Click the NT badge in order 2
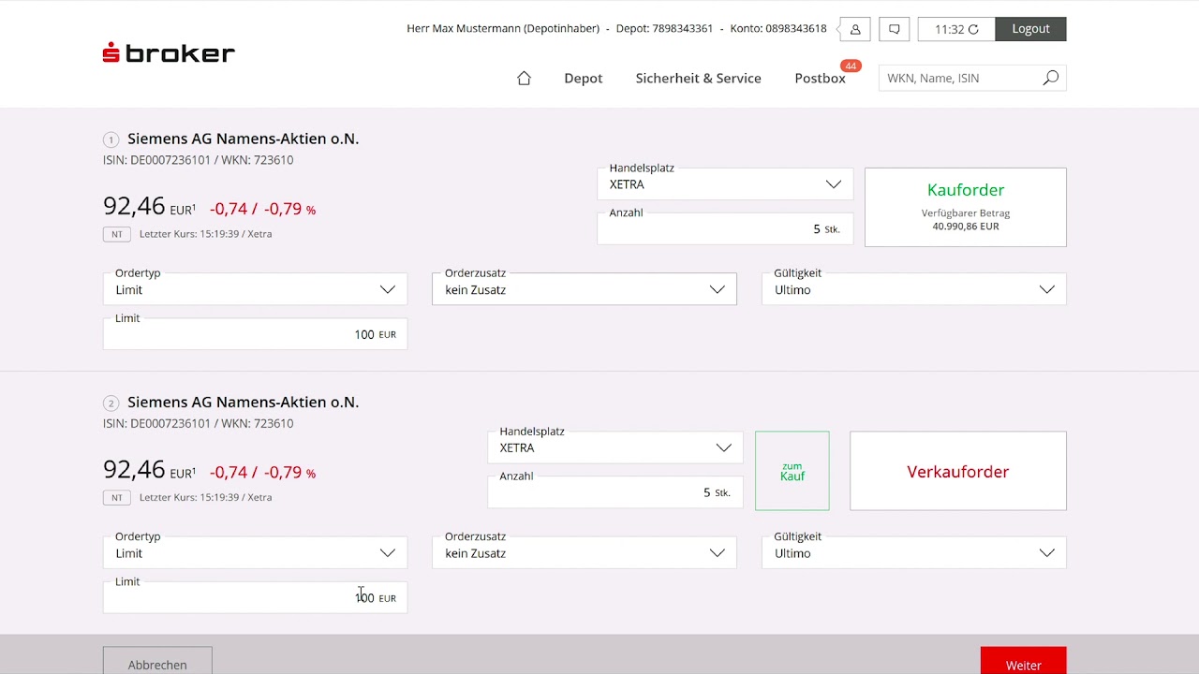Image resolution: width=1199 pixels, height=674 pixels. pyautogui.click(x=117, y=498)
